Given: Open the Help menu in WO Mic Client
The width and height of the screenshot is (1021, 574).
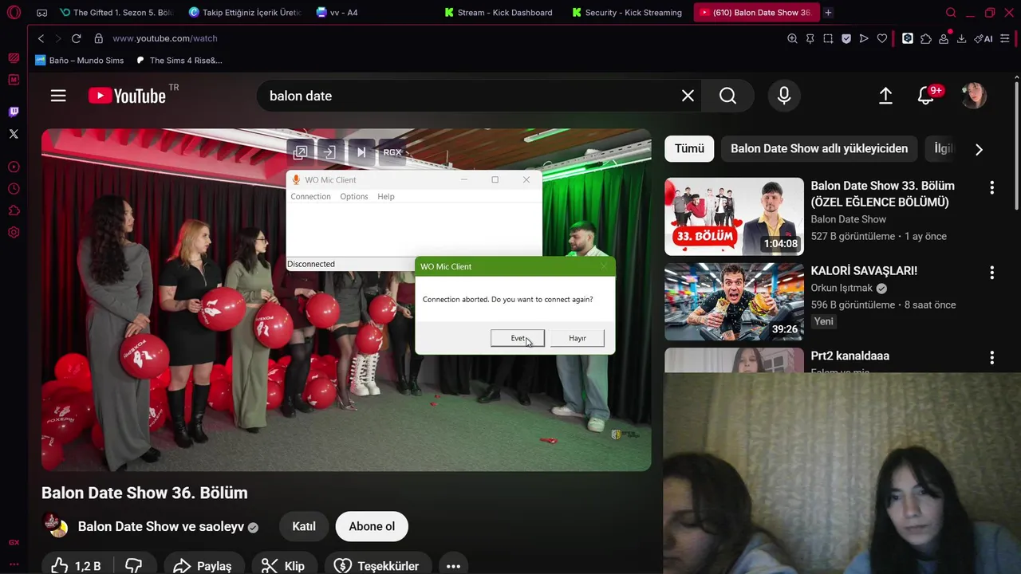Looking at the screenshot, I should pyautogui.click(x=386, y=196).
